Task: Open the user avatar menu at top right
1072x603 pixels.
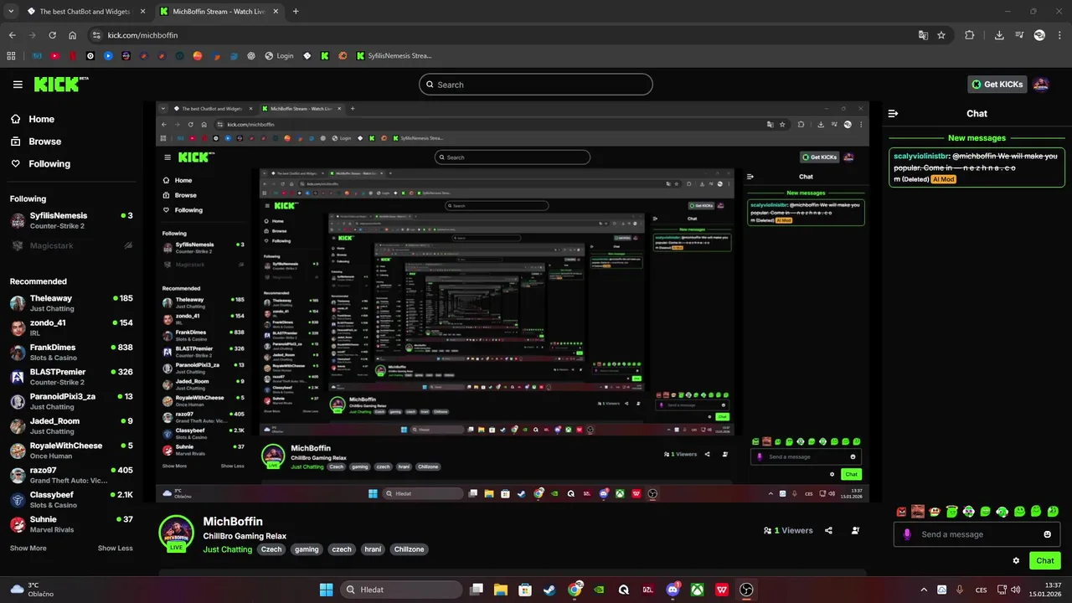Action: tap(1041, 85)
